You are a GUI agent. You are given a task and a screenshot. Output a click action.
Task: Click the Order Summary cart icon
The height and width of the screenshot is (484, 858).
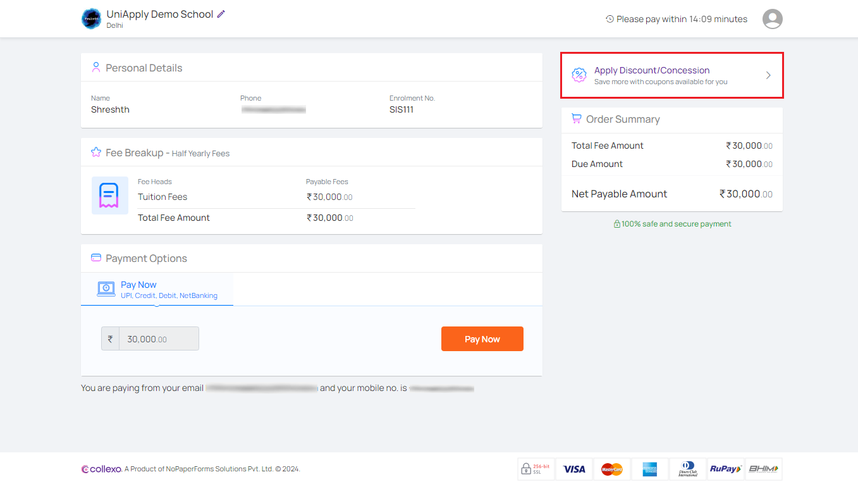click(576, 119)
